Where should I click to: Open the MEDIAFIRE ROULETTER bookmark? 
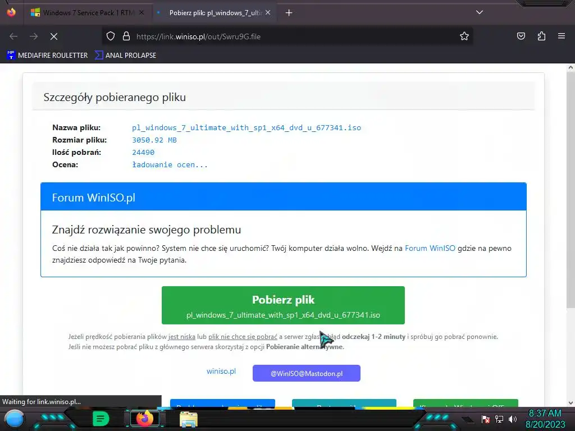tap(48, 56)
